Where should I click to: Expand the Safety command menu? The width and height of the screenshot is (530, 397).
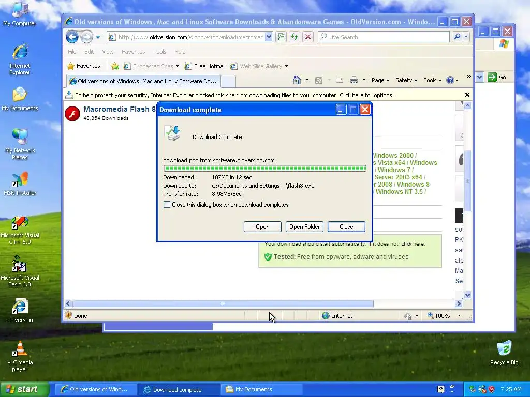click(x=406, y=80)
